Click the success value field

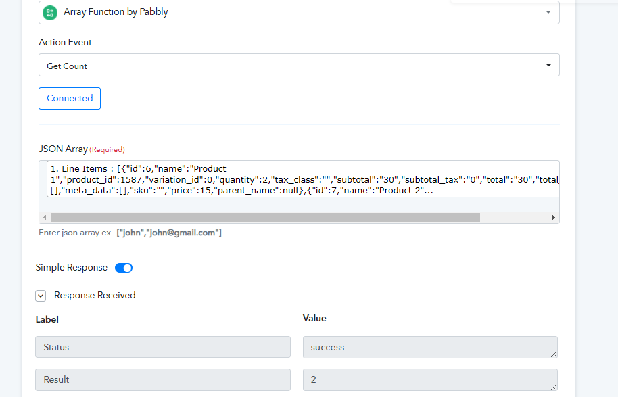point(430,347)
